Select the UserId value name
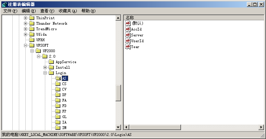266x139 pixels. pyautogui.click(x=137, y=41)
